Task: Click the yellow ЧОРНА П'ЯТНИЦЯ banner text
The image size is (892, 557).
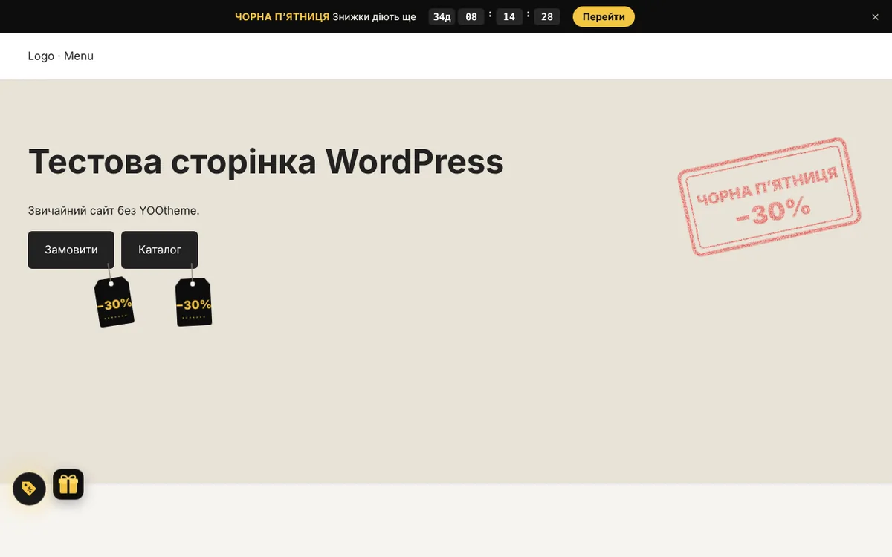Action: tap(282, 16)
